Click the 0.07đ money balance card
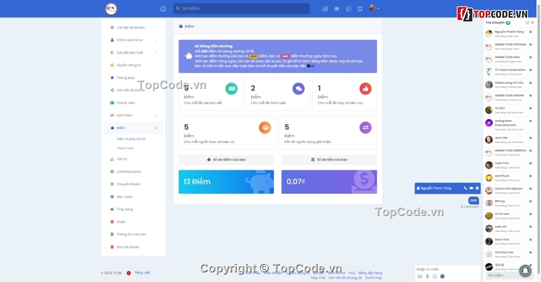This screenshot has width=541, height=282. coord(329,182)
